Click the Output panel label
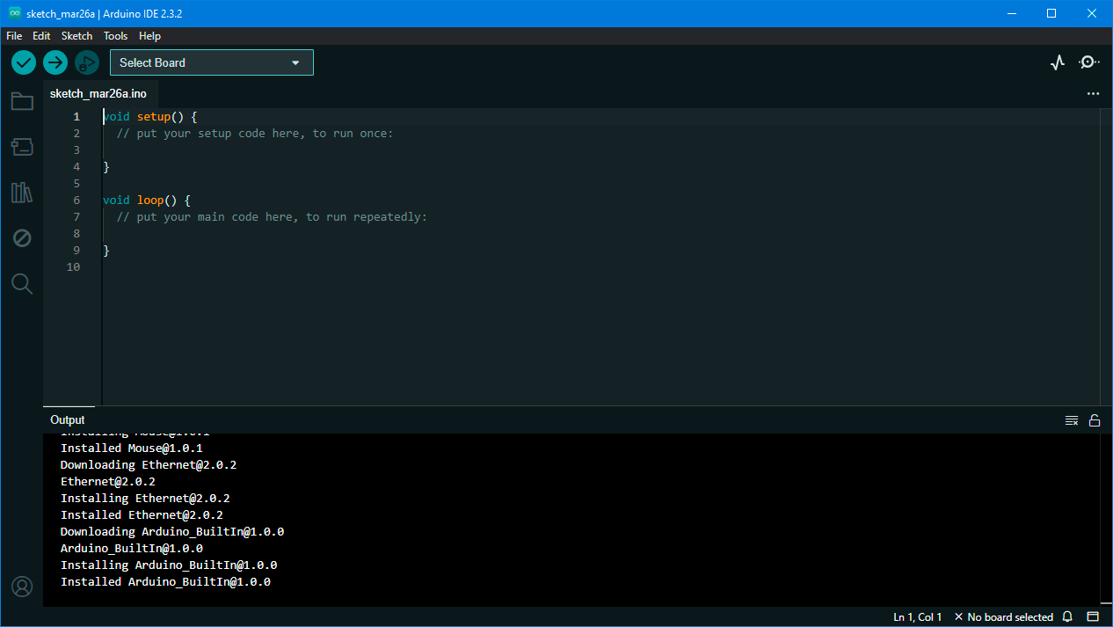This screenshot has width=1113, height=627. tap(68, 420)
